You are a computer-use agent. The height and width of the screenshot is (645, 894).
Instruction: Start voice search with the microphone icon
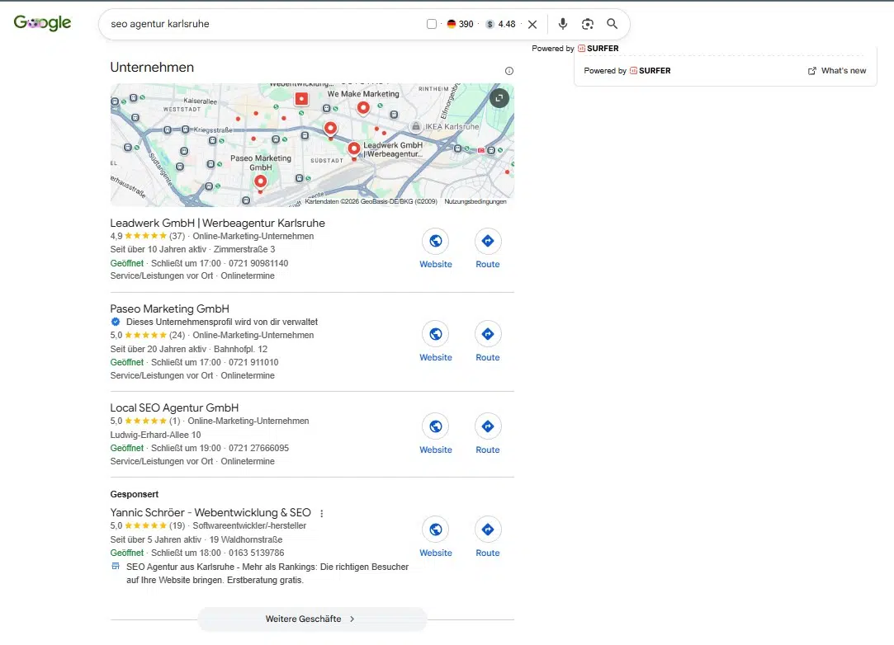click(563, 24)
